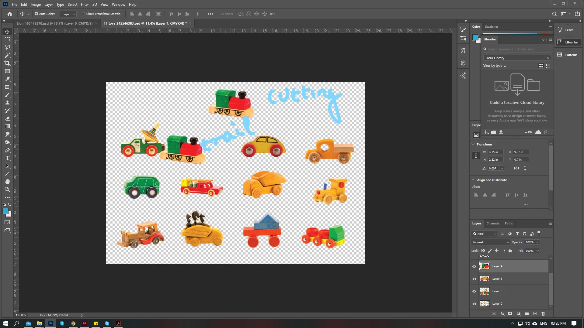Click the Add layer style fx icon

coord(502,314)
